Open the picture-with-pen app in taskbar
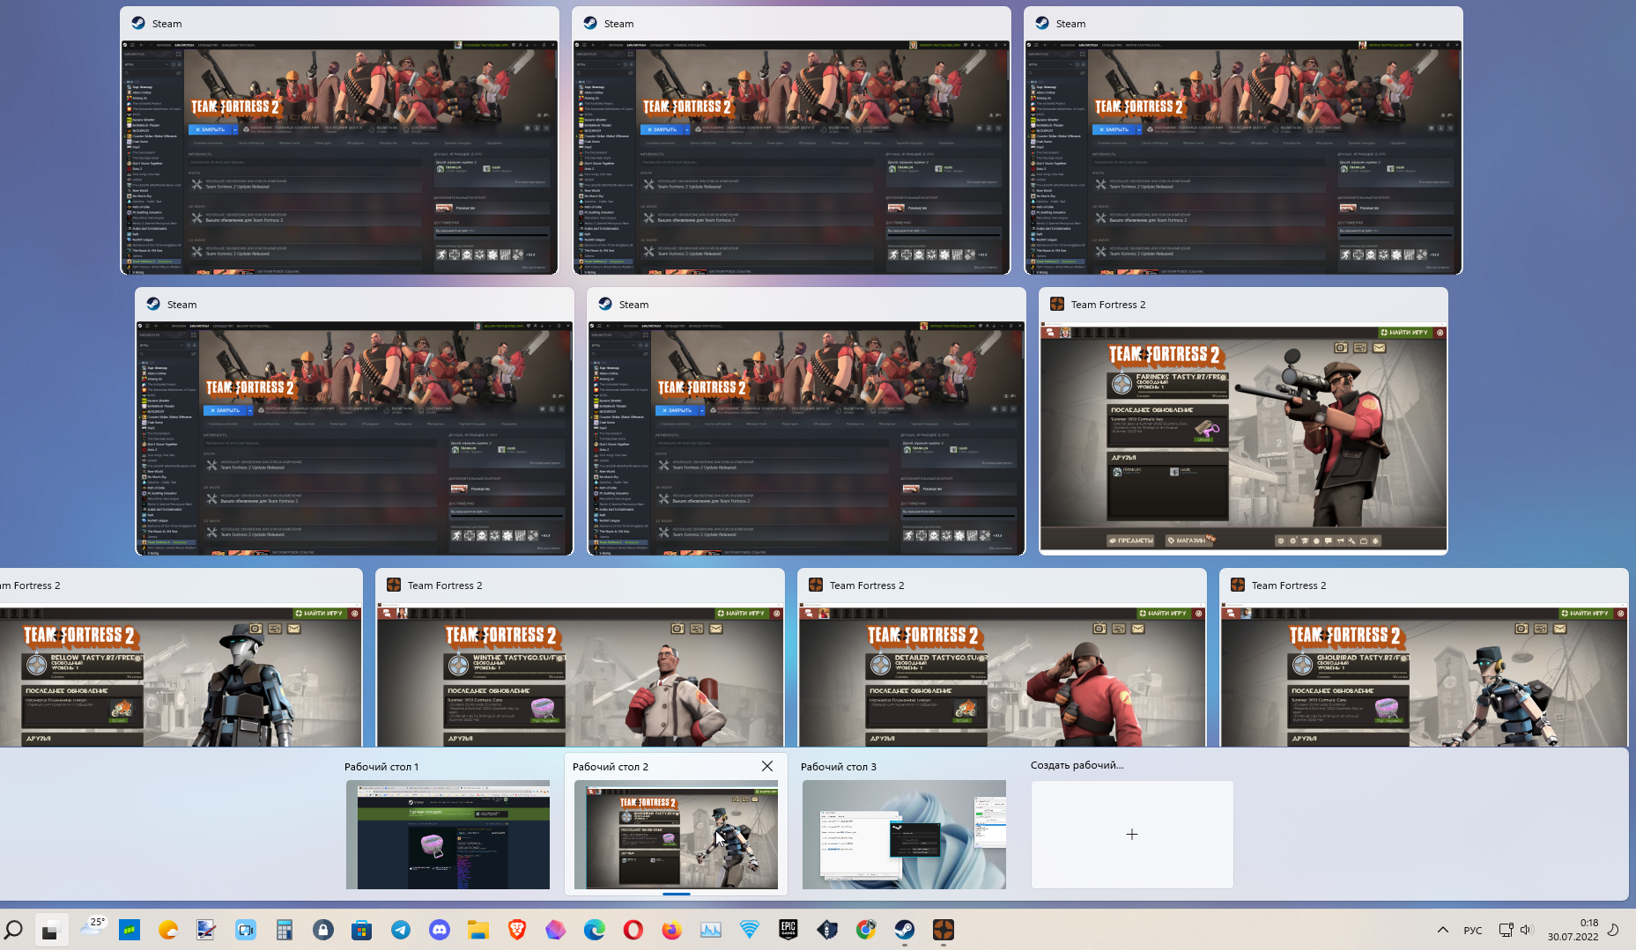The image size is (1636, 950). 206,930
